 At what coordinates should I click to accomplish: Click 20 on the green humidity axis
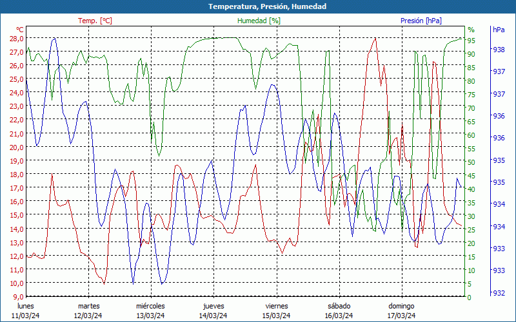(471, 243)
